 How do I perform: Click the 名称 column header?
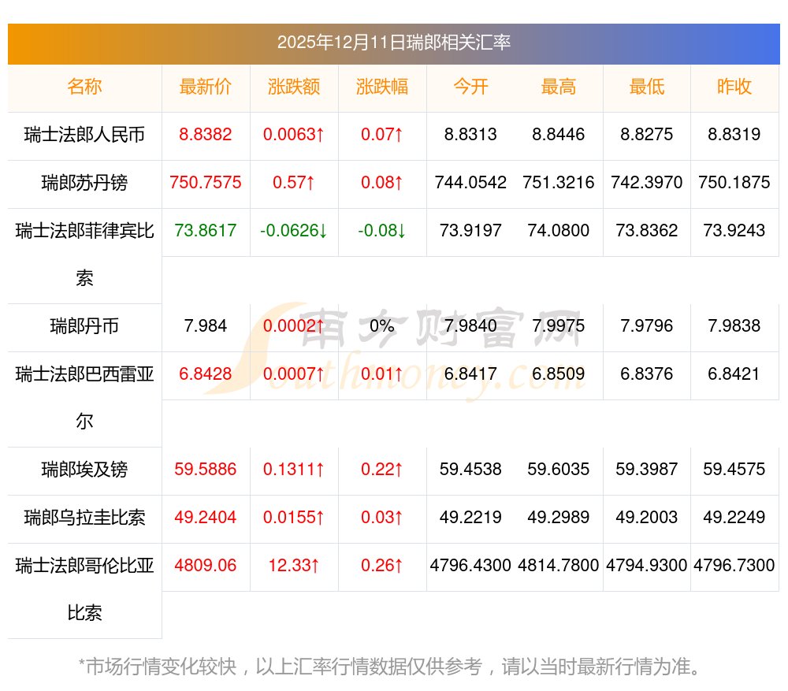tap(84, 87)
